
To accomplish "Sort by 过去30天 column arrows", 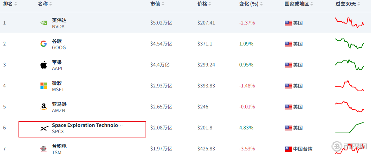I will click(x=359, y=4).
